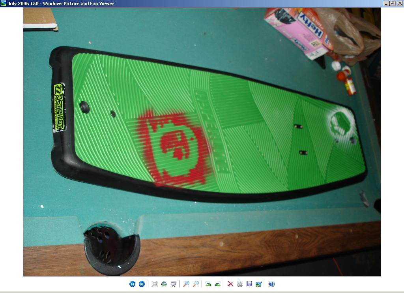Go to the previous image
The image size is (404, 293).
tap(132, 284)
